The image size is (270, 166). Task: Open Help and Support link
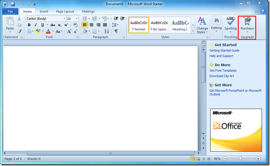221,56
